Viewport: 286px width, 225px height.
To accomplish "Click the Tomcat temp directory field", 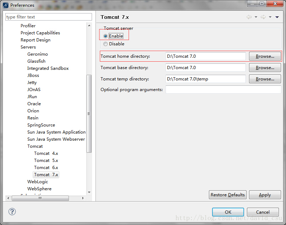I will pos(206,79).
